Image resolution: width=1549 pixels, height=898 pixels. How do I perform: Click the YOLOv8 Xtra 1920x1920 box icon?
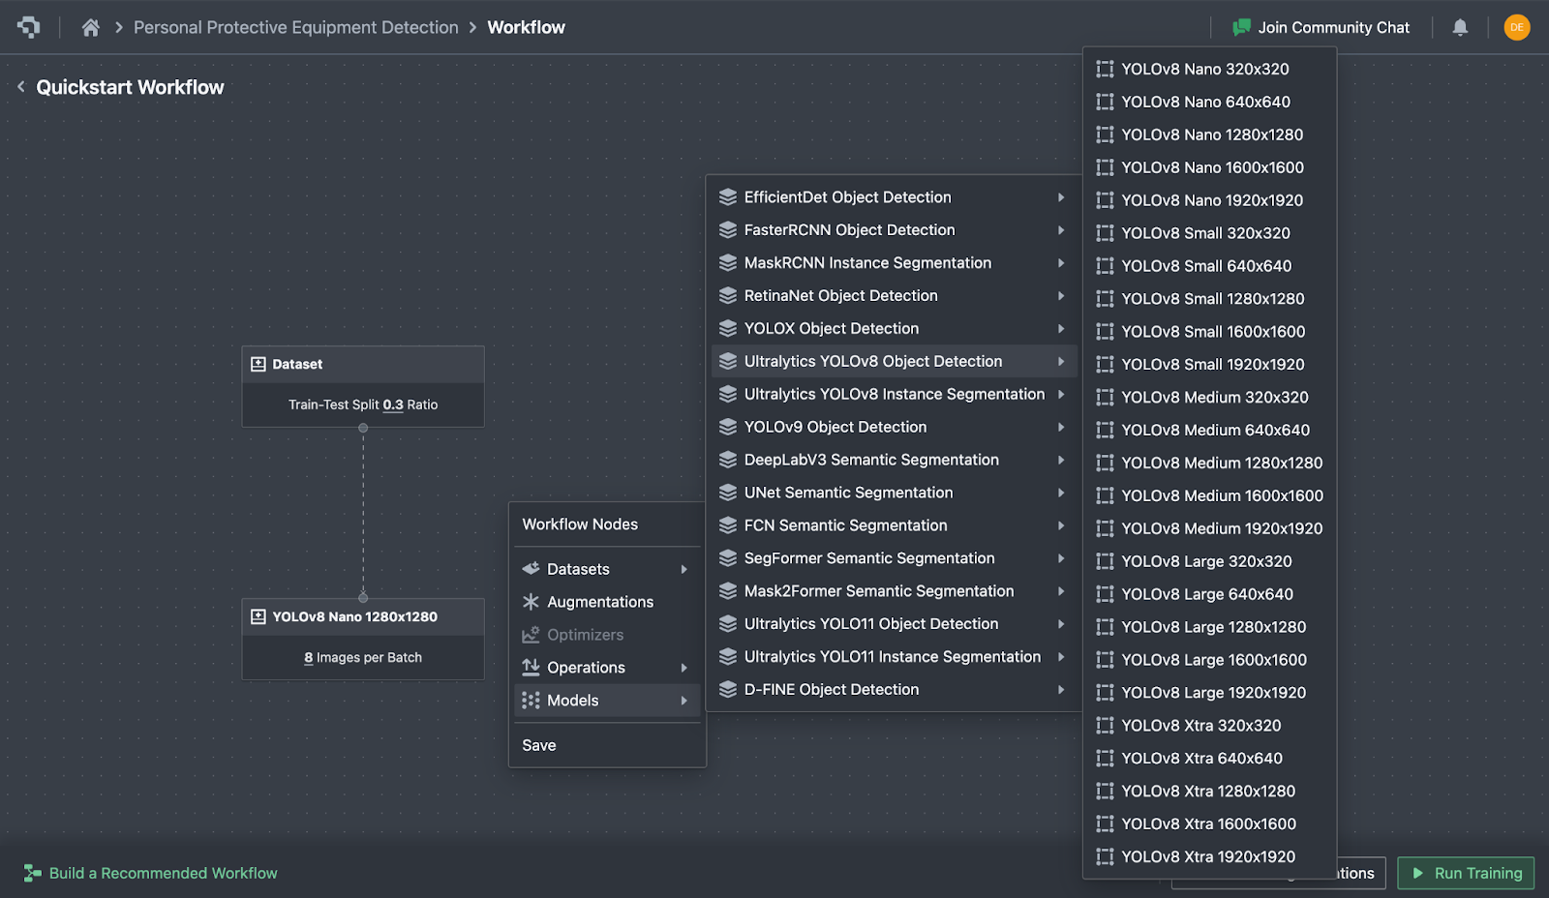coord(1105,856)
